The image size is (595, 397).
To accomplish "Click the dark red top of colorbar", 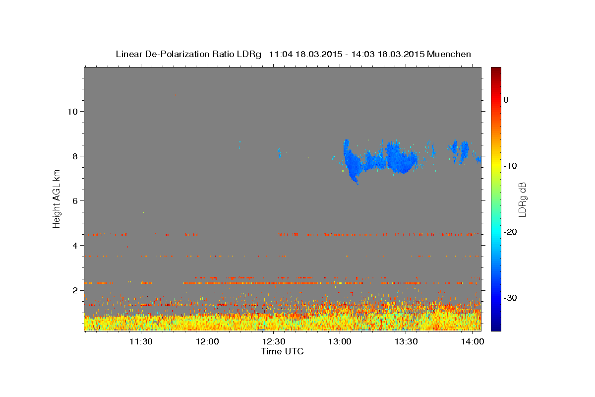I will [x=496, y=70].
